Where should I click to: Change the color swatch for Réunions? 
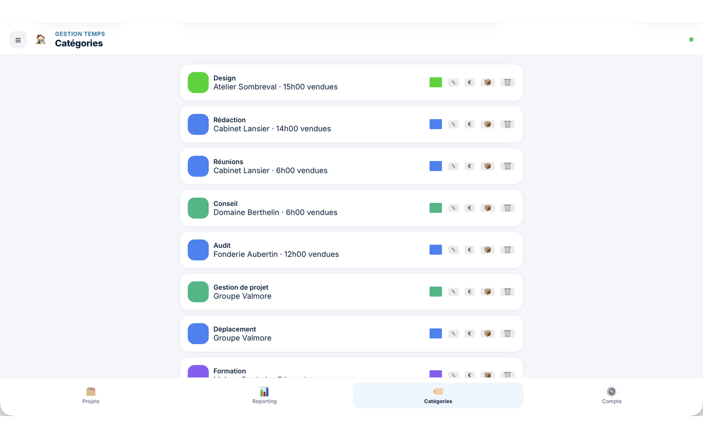(436, 166)
